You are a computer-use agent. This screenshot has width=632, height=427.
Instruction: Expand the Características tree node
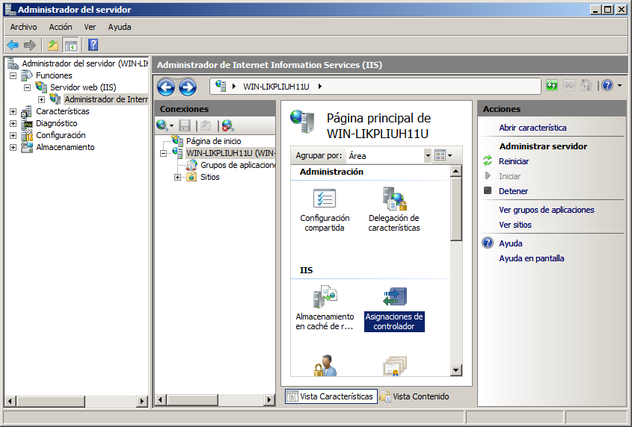point(13,111)
